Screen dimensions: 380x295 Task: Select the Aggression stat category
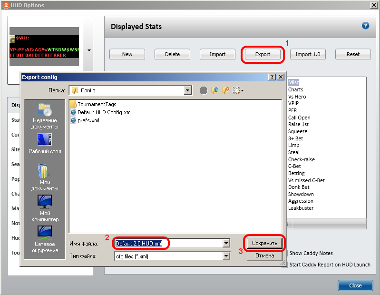(301, 201)
